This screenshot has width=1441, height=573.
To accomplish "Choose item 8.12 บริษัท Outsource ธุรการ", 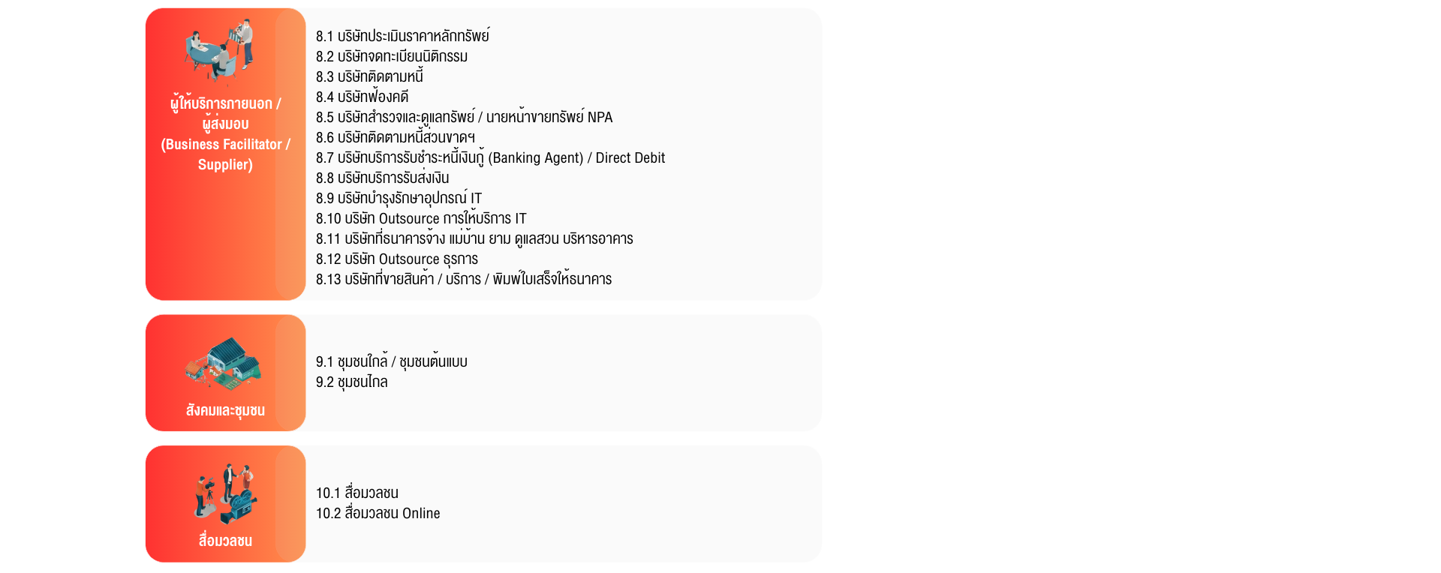I will pos(396,259).
